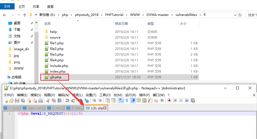
Task: Click the Save recorded macro icon
Action: [x=193, y=100]
